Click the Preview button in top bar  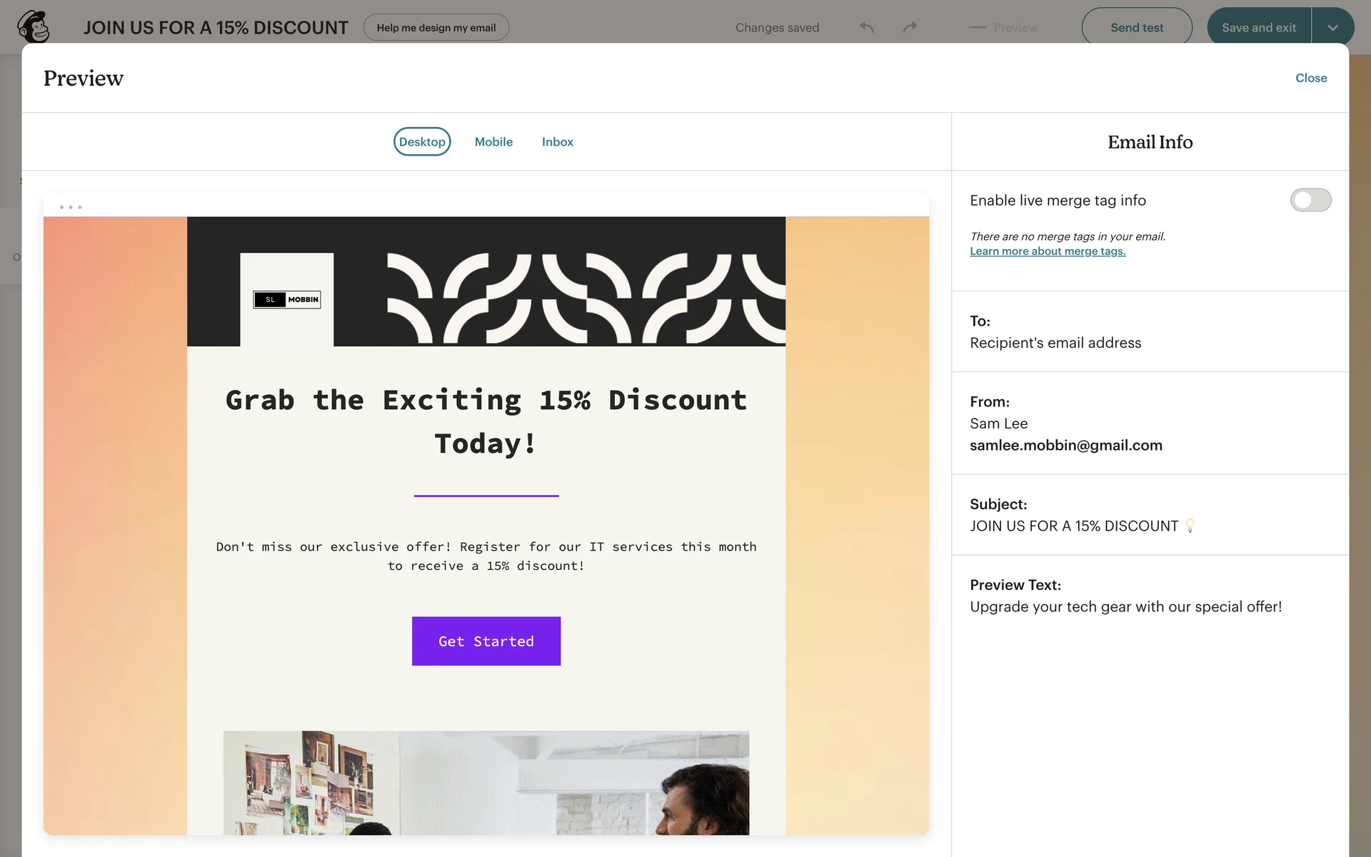(1015, 27)
